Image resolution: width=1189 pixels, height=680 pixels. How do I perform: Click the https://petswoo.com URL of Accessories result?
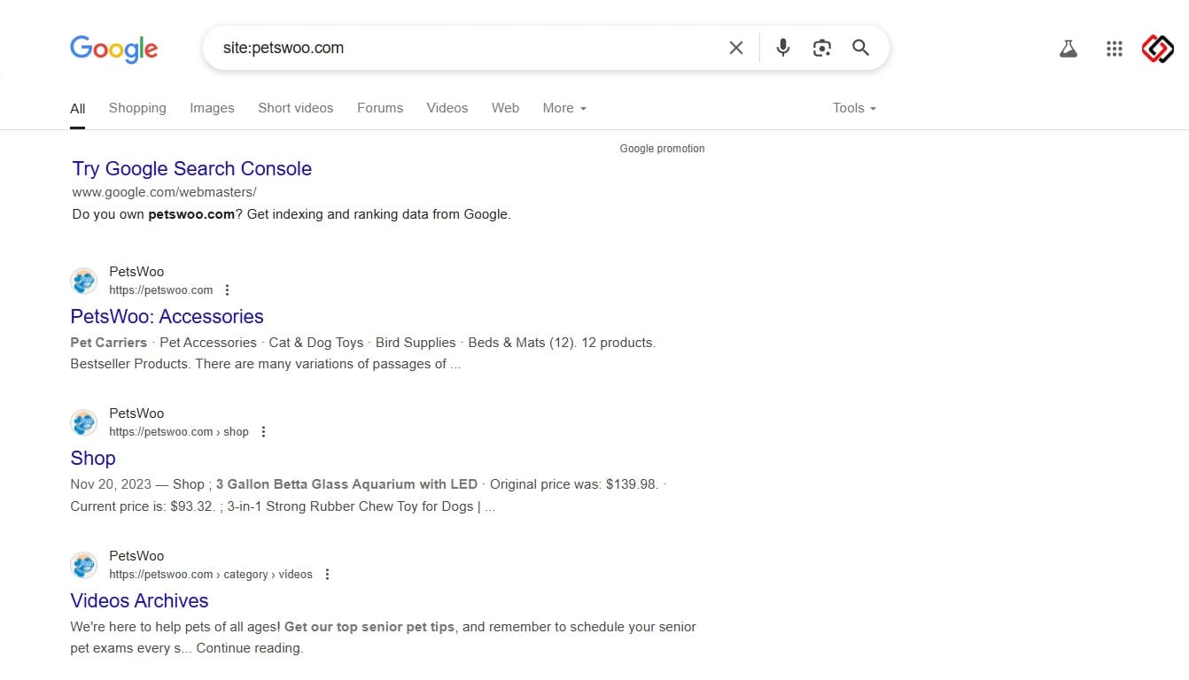pos(161,290)
